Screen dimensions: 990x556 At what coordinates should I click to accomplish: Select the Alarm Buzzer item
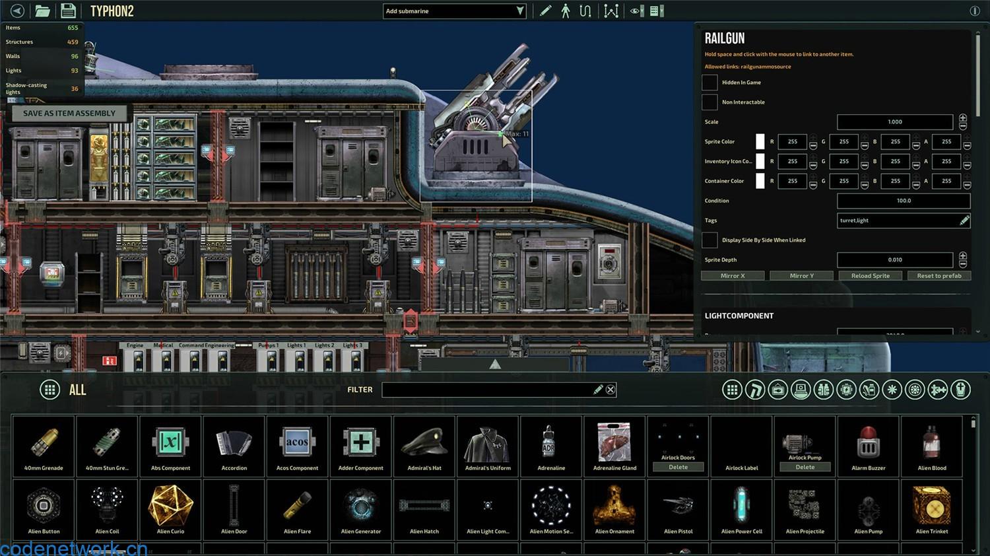869,446
